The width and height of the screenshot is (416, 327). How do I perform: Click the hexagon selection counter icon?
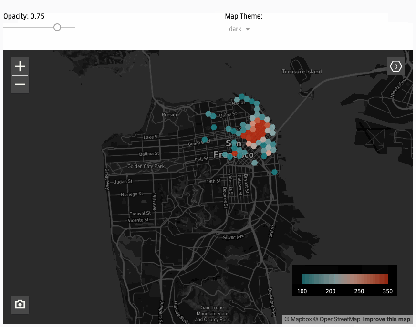click(x=395, y=67)
